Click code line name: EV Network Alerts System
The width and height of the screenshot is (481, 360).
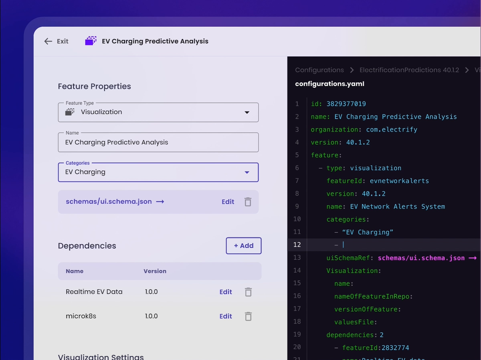point(386,206)
